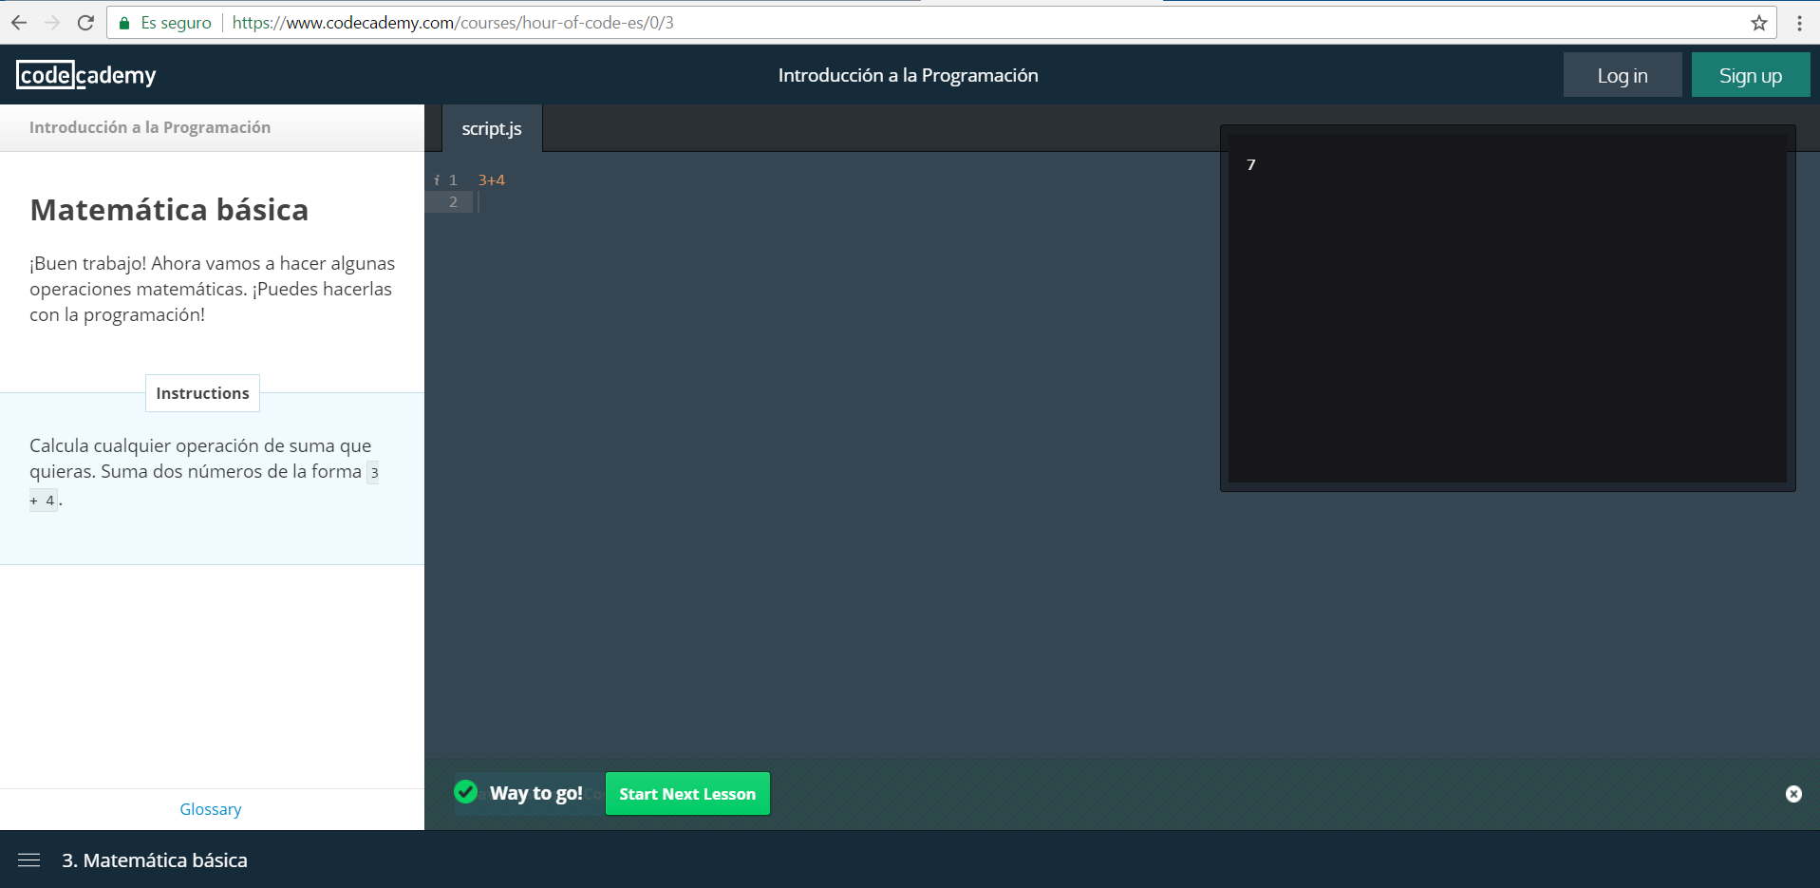Reload the page with refresh icon
Viewport: 1820px width, 888px height.
[85, 23]
